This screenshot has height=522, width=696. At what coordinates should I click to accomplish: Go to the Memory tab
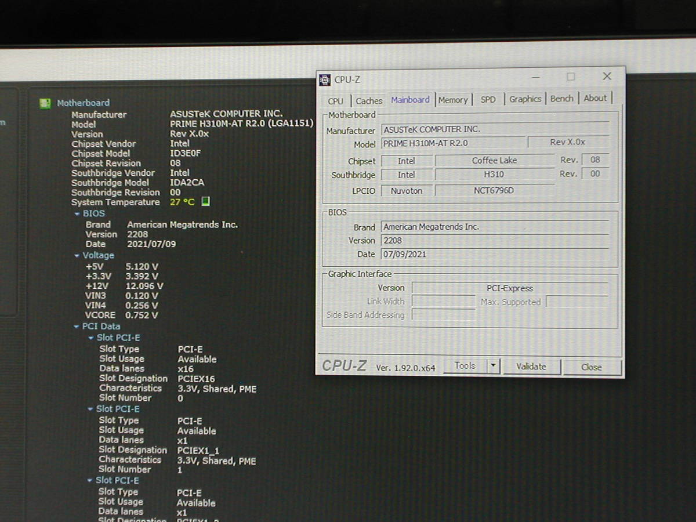tap(453, 100)
